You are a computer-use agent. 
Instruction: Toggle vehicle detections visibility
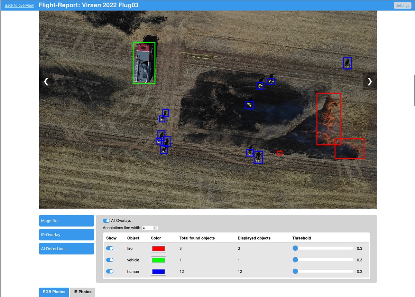pyautogui.click(x=110, y=260)
